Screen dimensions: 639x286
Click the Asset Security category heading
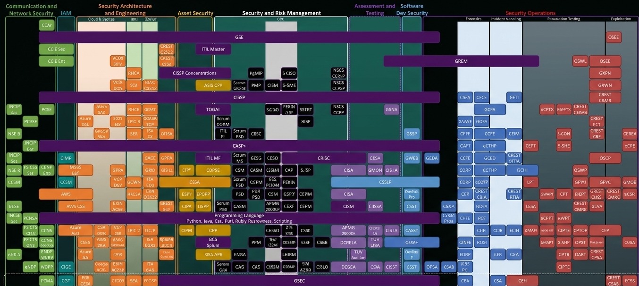tap(195, 13)
